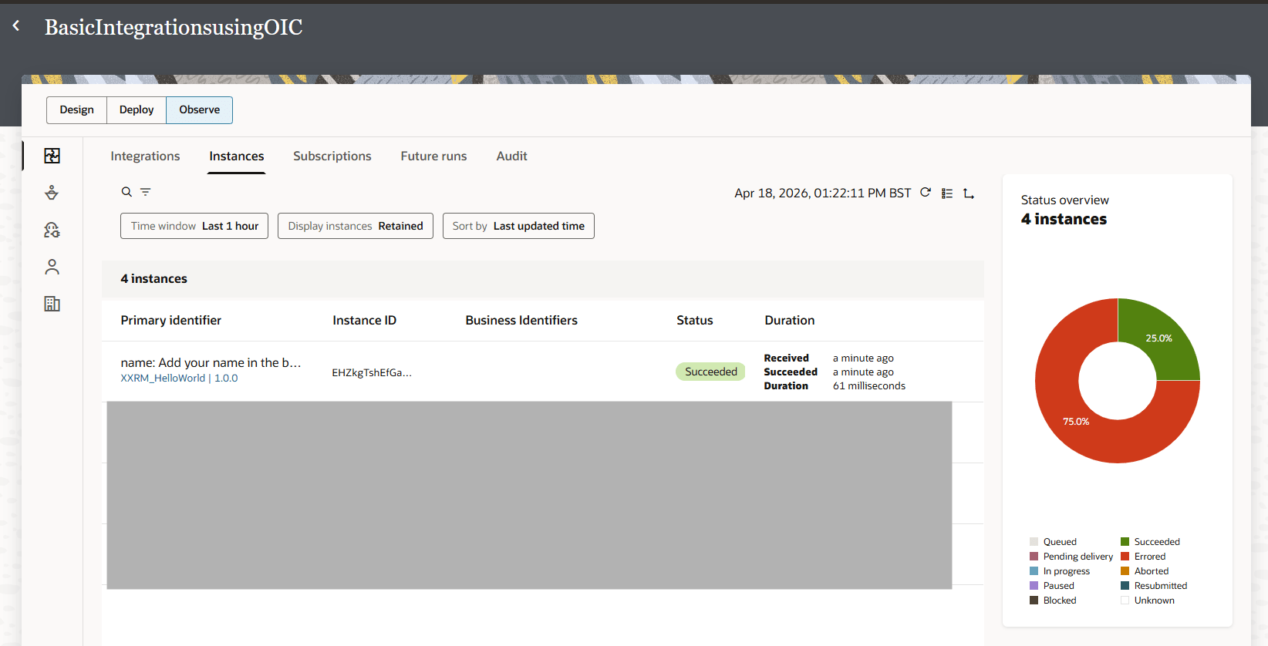Click the search magnifier icon

click(x=126, y=192)
